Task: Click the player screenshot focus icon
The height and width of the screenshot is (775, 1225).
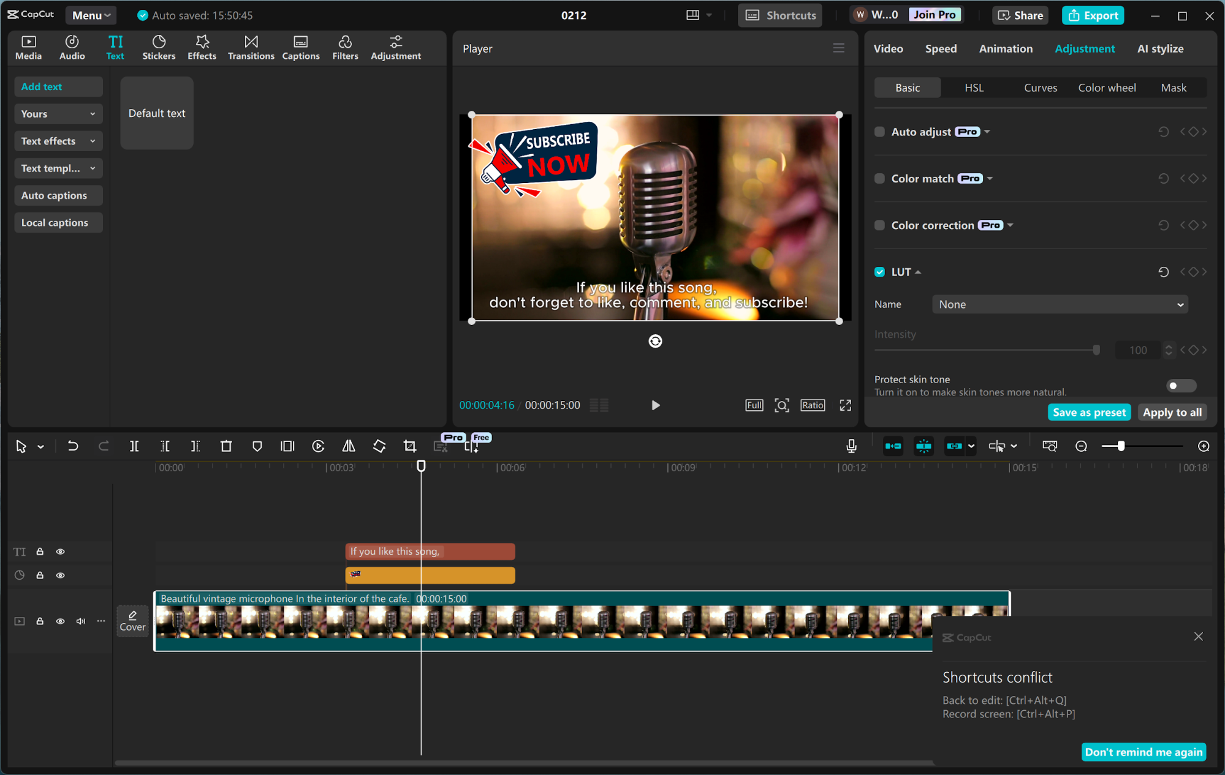Action: (781, 405)
